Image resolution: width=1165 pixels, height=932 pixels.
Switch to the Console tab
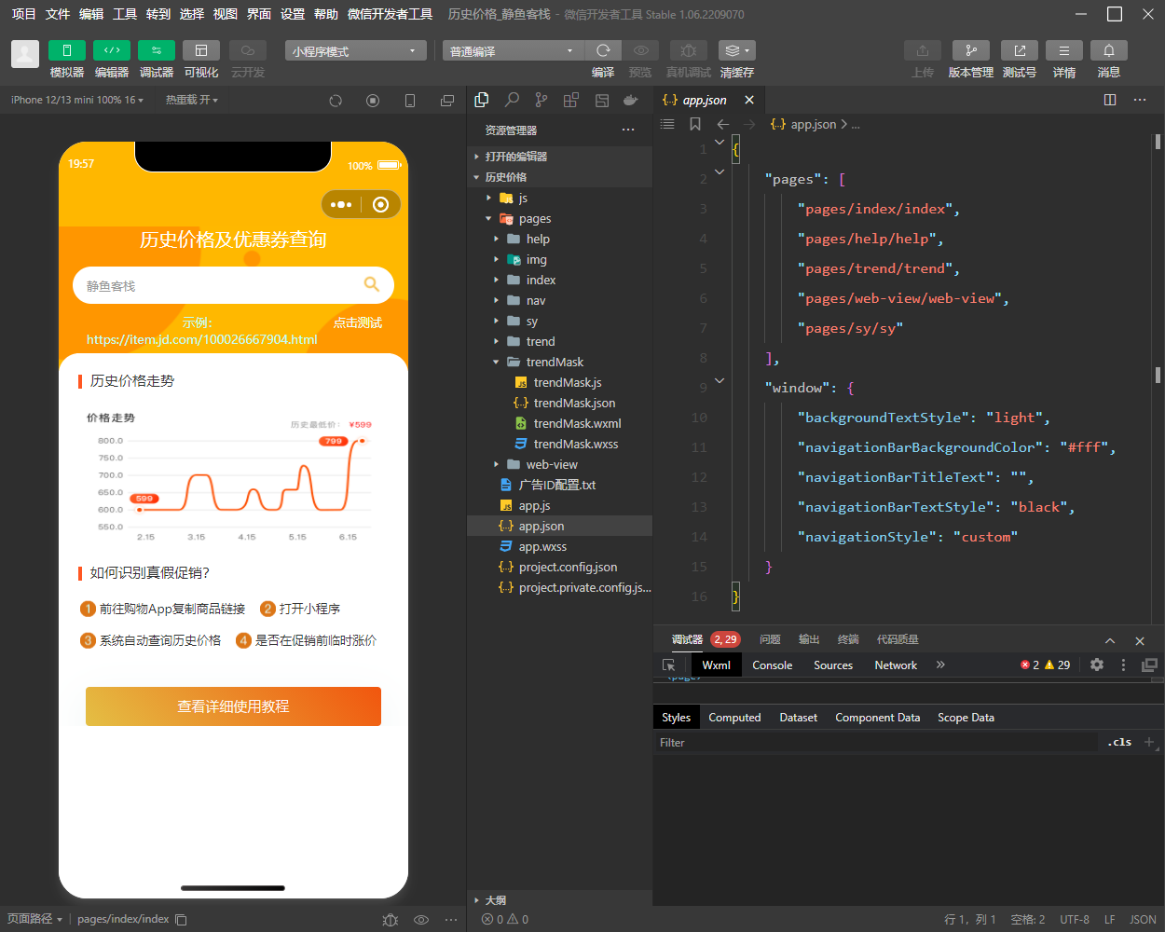pyautogui.click(x=772, y=665)
